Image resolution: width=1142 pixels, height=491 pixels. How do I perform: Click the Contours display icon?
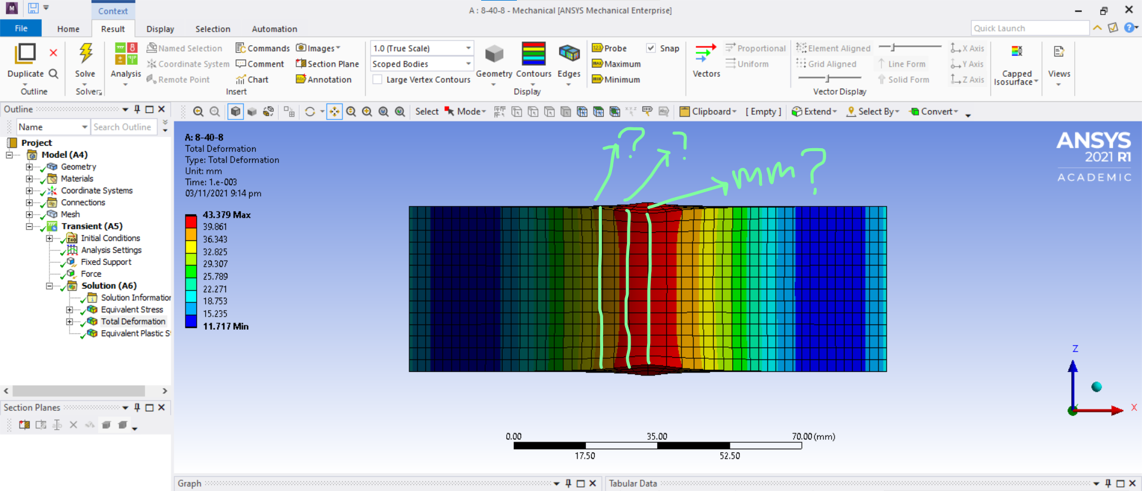coord(534,54)
